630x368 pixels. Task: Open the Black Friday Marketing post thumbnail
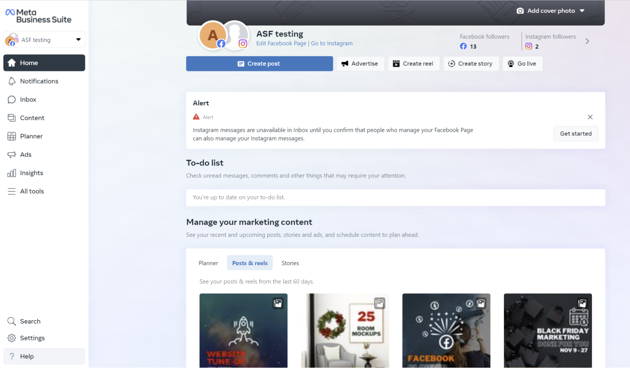pos(548,331)
